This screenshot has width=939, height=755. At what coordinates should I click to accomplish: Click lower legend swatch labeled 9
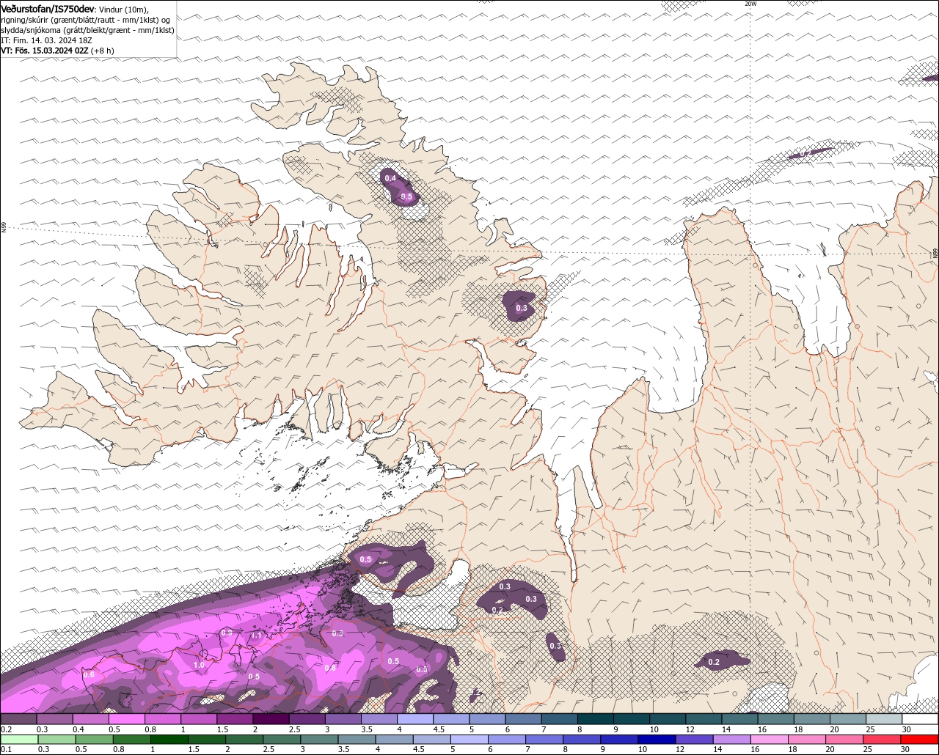620,739
